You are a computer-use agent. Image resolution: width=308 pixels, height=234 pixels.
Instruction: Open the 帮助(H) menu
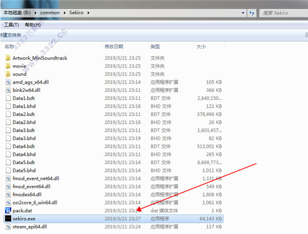pos(32,25)
